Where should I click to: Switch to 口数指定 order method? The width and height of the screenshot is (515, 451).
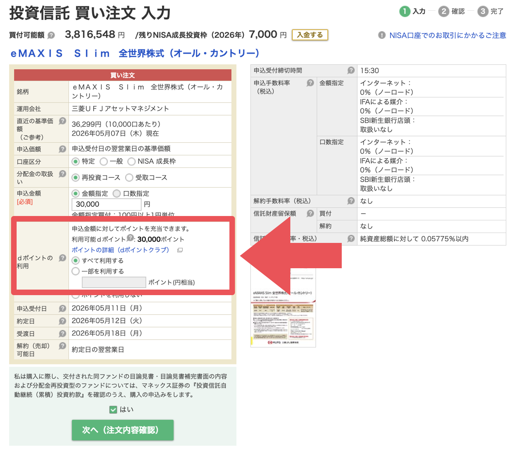tap(117, 193)
